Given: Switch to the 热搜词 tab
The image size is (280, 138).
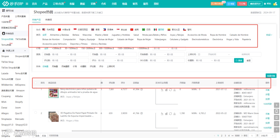Looking at the screenshot, I should (48, 19).
